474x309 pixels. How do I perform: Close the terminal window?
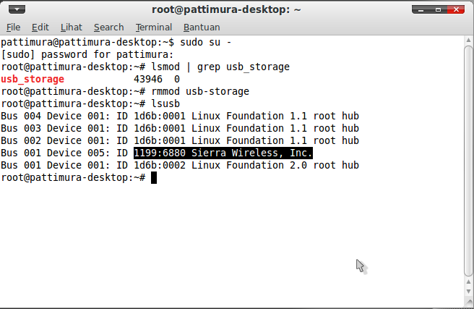[x=457, y=10]
